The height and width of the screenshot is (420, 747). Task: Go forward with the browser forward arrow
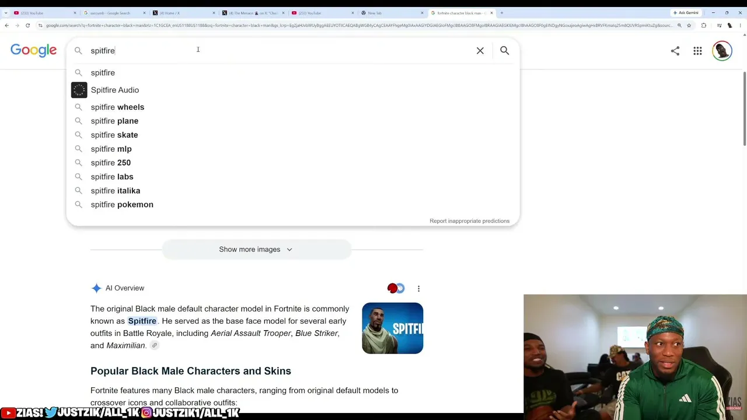(x=17, y=26)
